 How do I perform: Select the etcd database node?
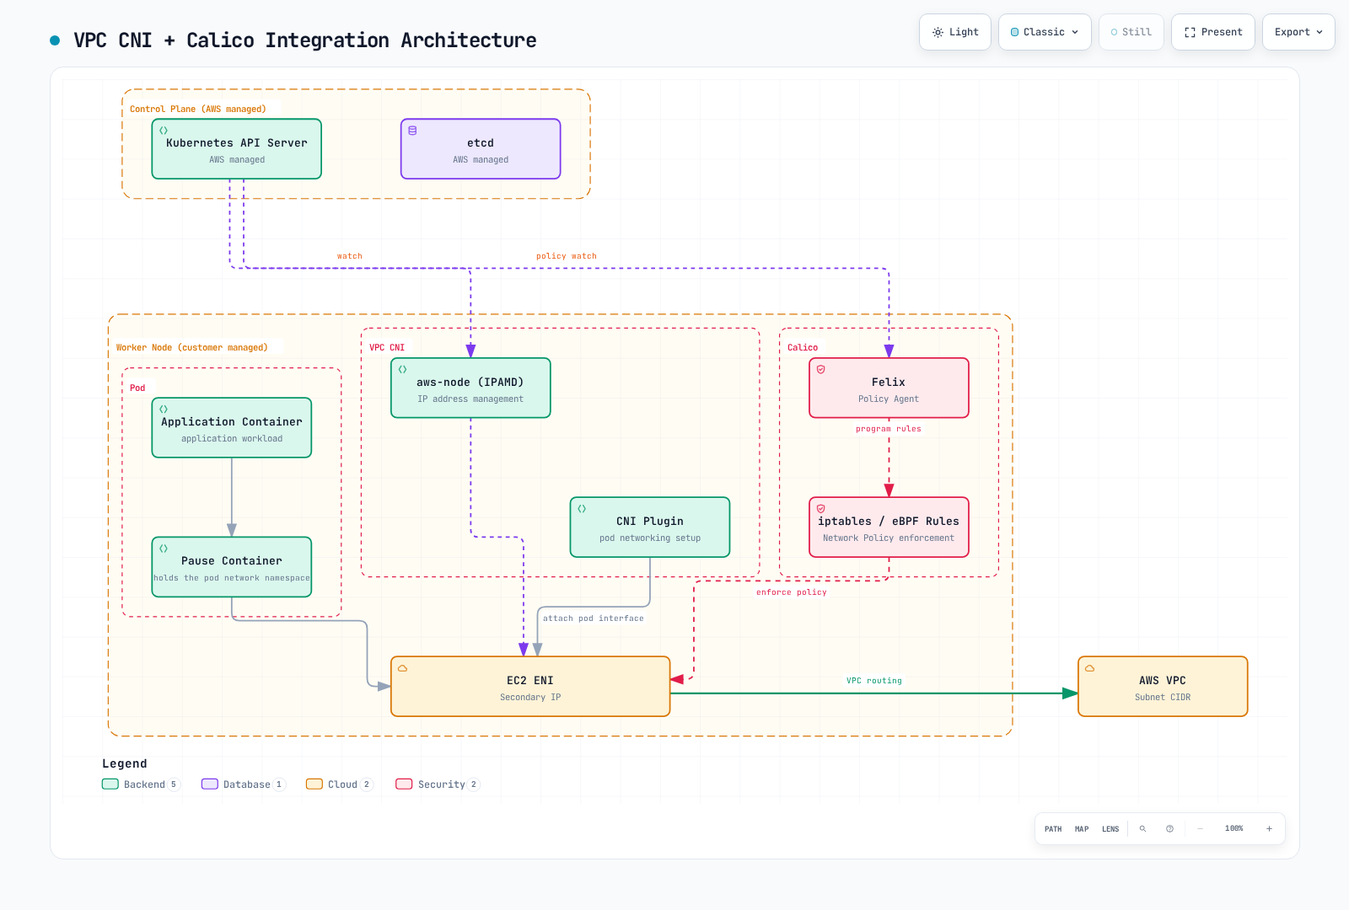pyautogui.click(x=481, y=149)
